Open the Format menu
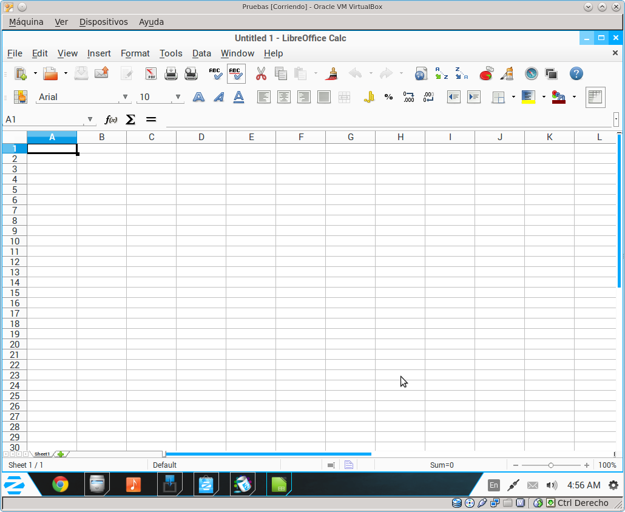625x512 pixels. tap(135, 53)
